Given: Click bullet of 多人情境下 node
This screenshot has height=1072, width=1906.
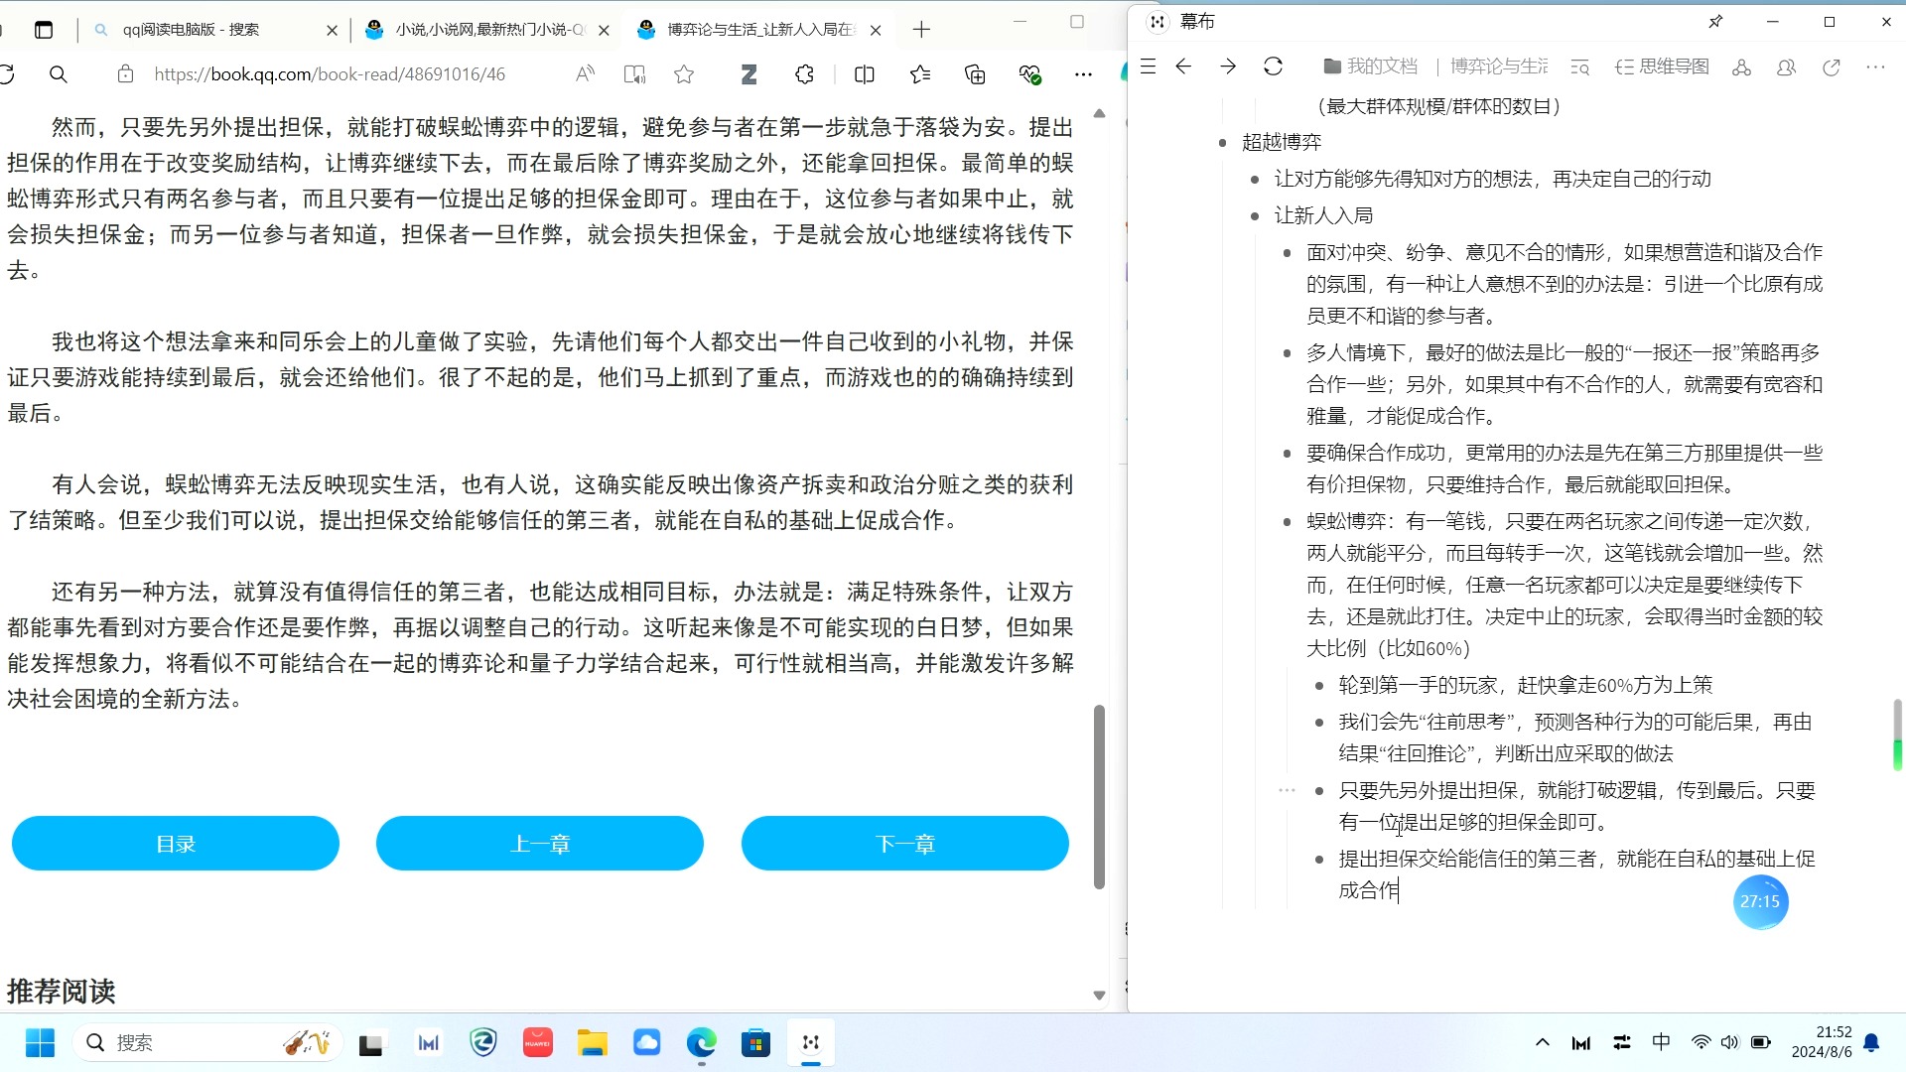Looking at the screenshot, I should (x=1288, y=353).
